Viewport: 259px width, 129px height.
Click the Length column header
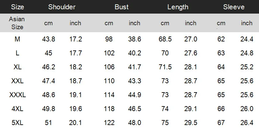[x=178, y=7]
